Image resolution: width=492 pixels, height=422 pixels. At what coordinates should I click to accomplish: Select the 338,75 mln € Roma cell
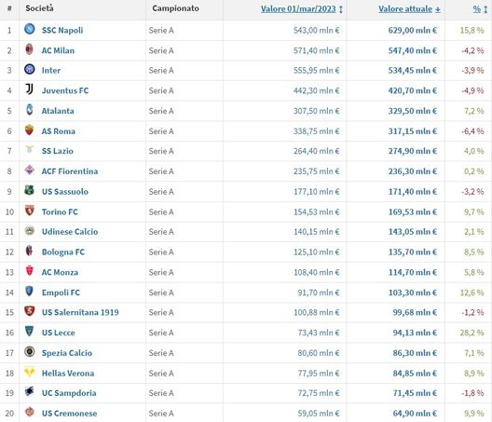316,131
